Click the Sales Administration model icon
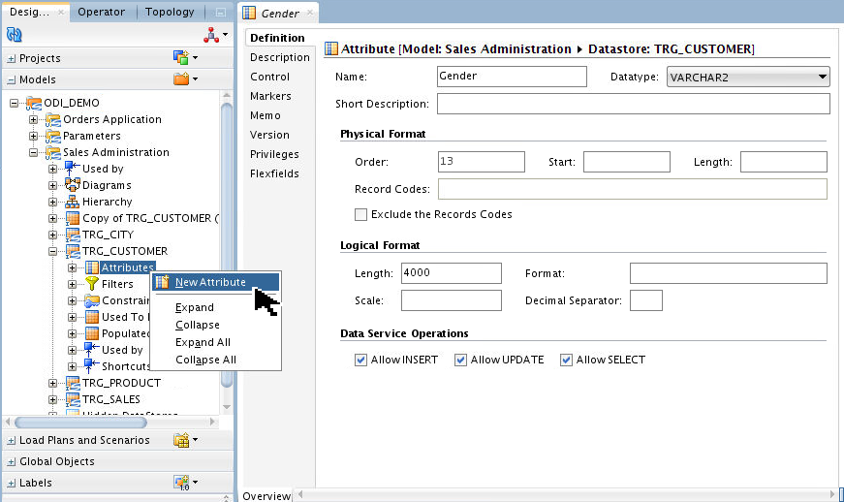The height and width of the screenshot is (502, 844). 52,152
